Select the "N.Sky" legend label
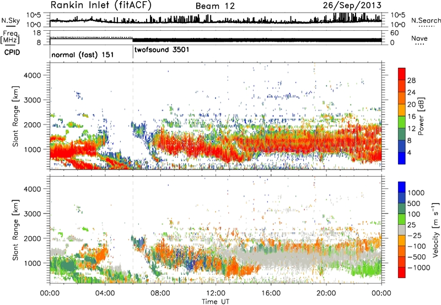The height and width of the screenshot is (305, 441). point(10,21)
